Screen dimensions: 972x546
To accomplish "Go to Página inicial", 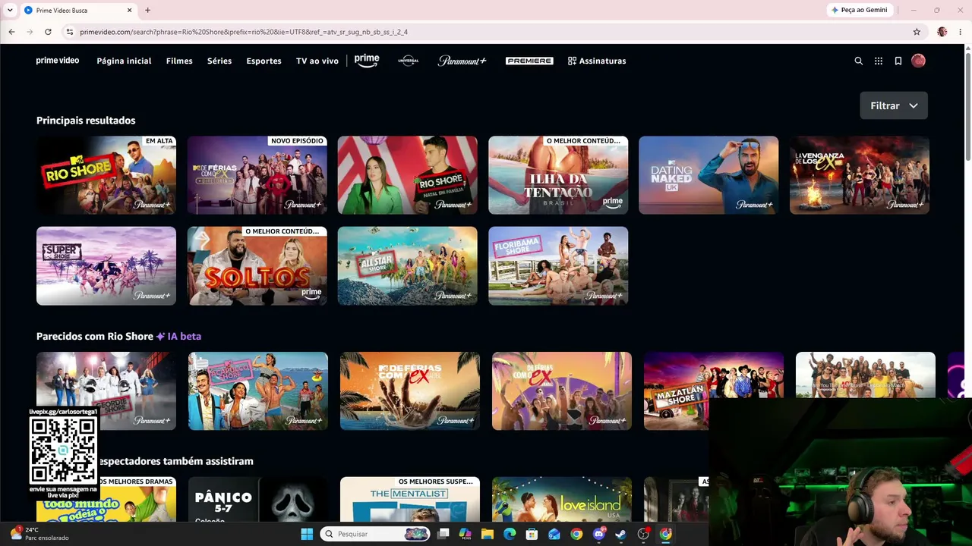I will point(124,61).
